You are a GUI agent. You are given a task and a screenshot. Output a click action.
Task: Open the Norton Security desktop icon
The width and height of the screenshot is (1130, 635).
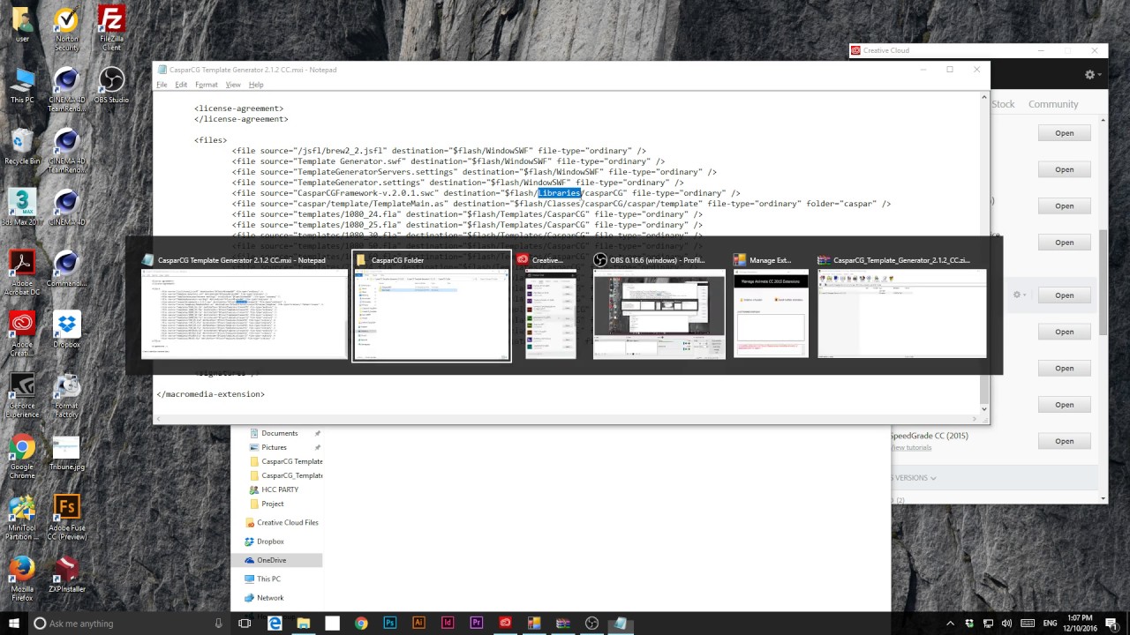point(66,28)
